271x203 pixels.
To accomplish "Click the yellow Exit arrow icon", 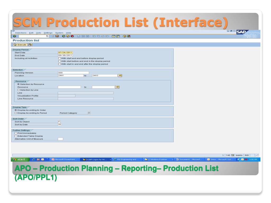I will click(68, 36).
